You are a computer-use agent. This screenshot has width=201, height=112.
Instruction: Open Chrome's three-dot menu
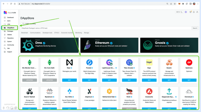(198, 4)
